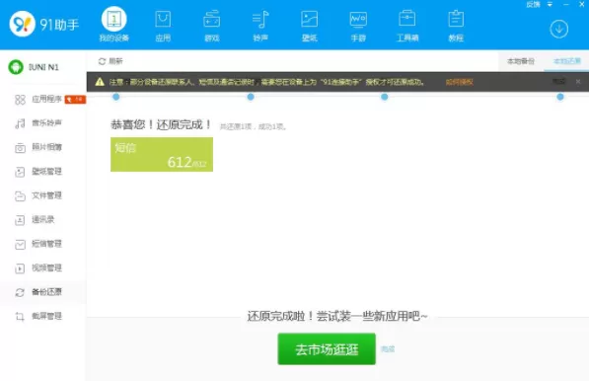The width and height of the screenshot is (589, 381).
Task: Open 壁纸管理 in the sidebar
Action: pyautogui.click(x=37, y=172)
